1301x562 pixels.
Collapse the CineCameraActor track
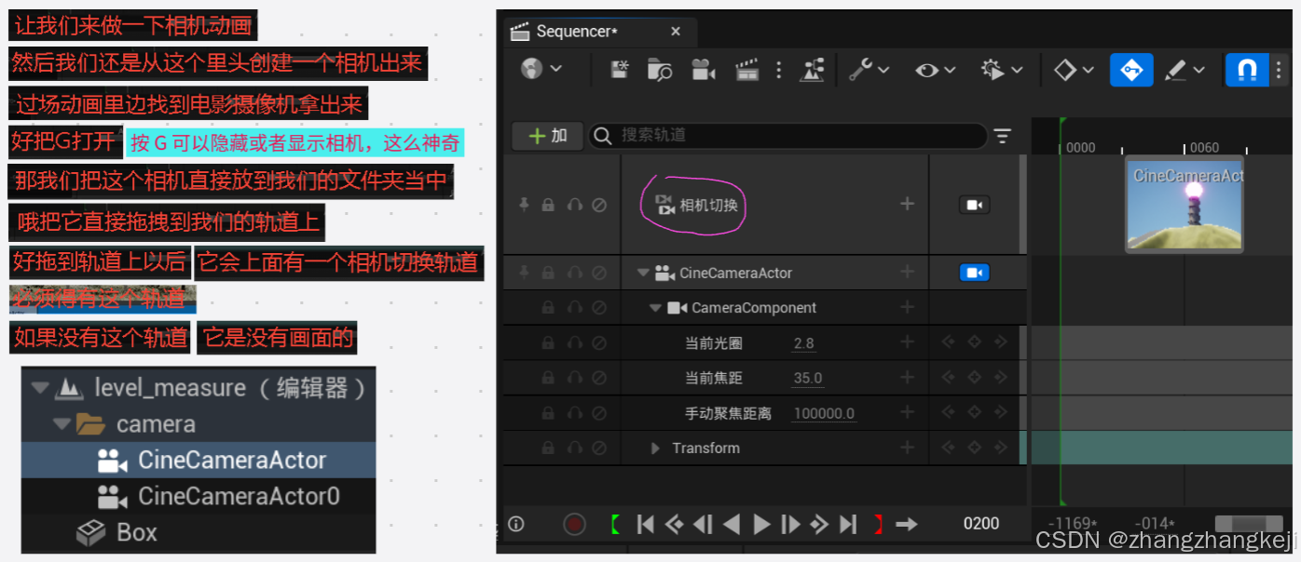(643, 272)
